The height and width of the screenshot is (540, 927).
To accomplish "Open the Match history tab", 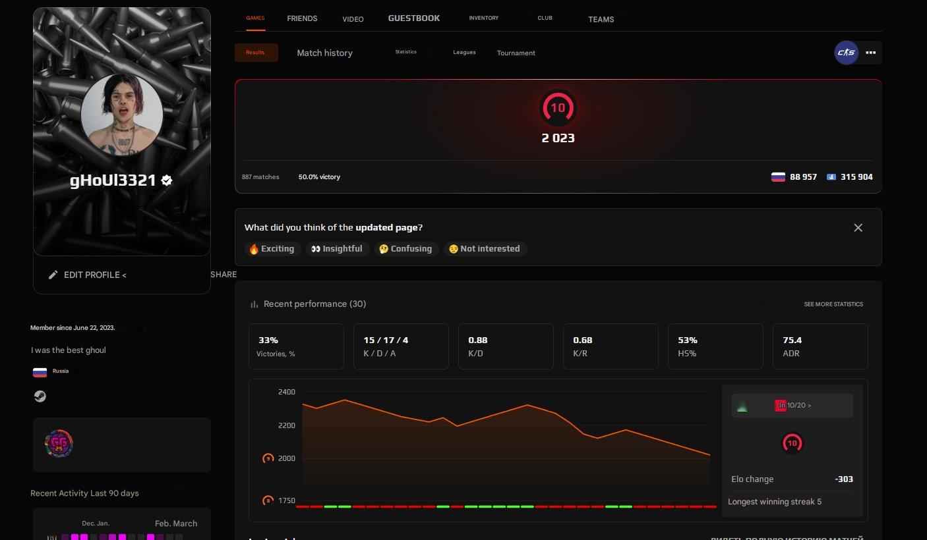I will [324, 53].
